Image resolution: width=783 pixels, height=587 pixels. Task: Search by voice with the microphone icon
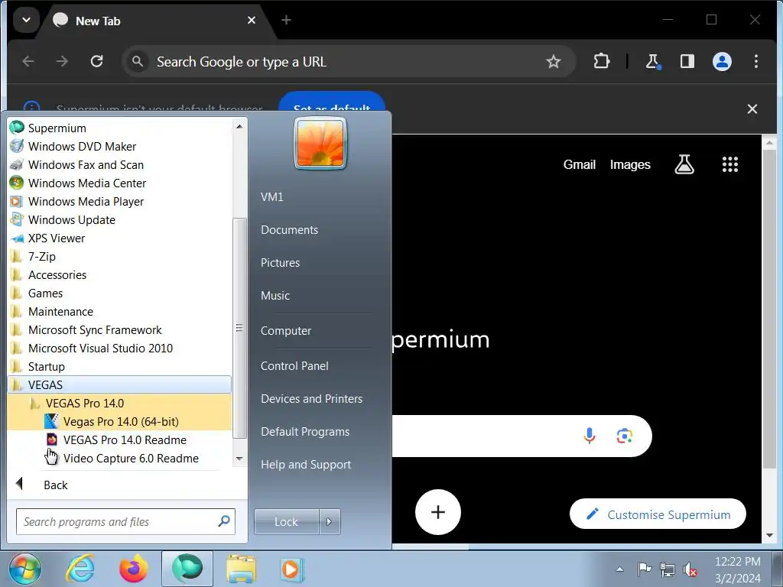(x=590, y=436)
